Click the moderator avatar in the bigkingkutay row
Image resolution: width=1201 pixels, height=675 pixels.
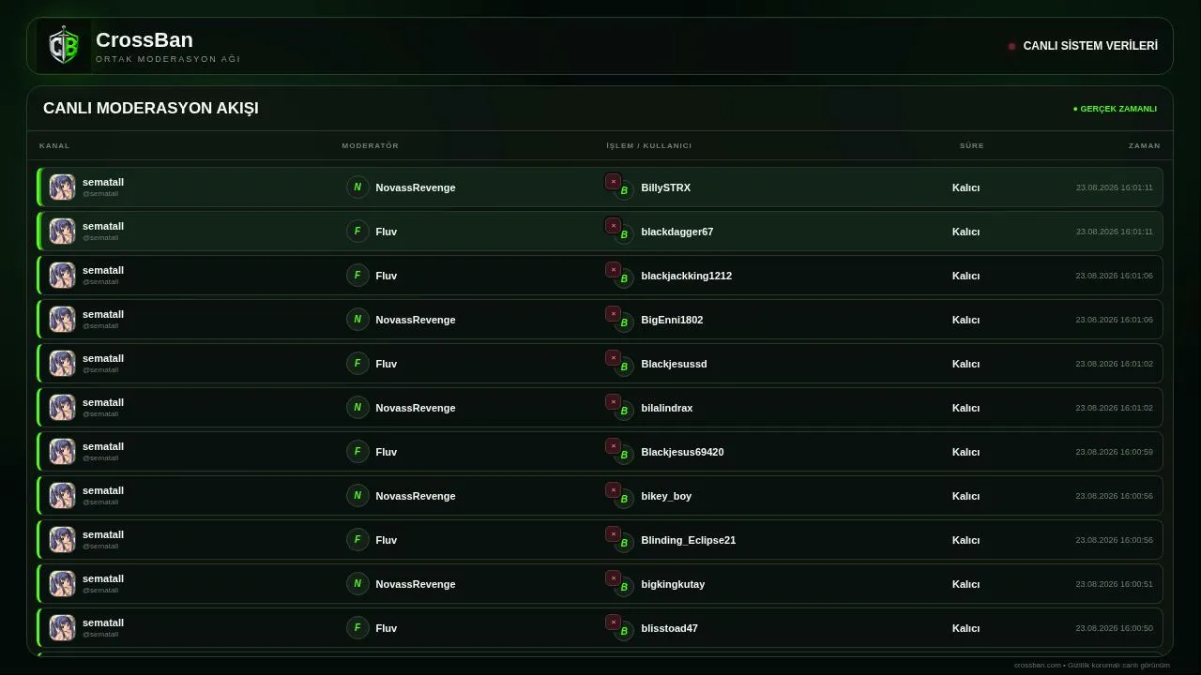357,584
